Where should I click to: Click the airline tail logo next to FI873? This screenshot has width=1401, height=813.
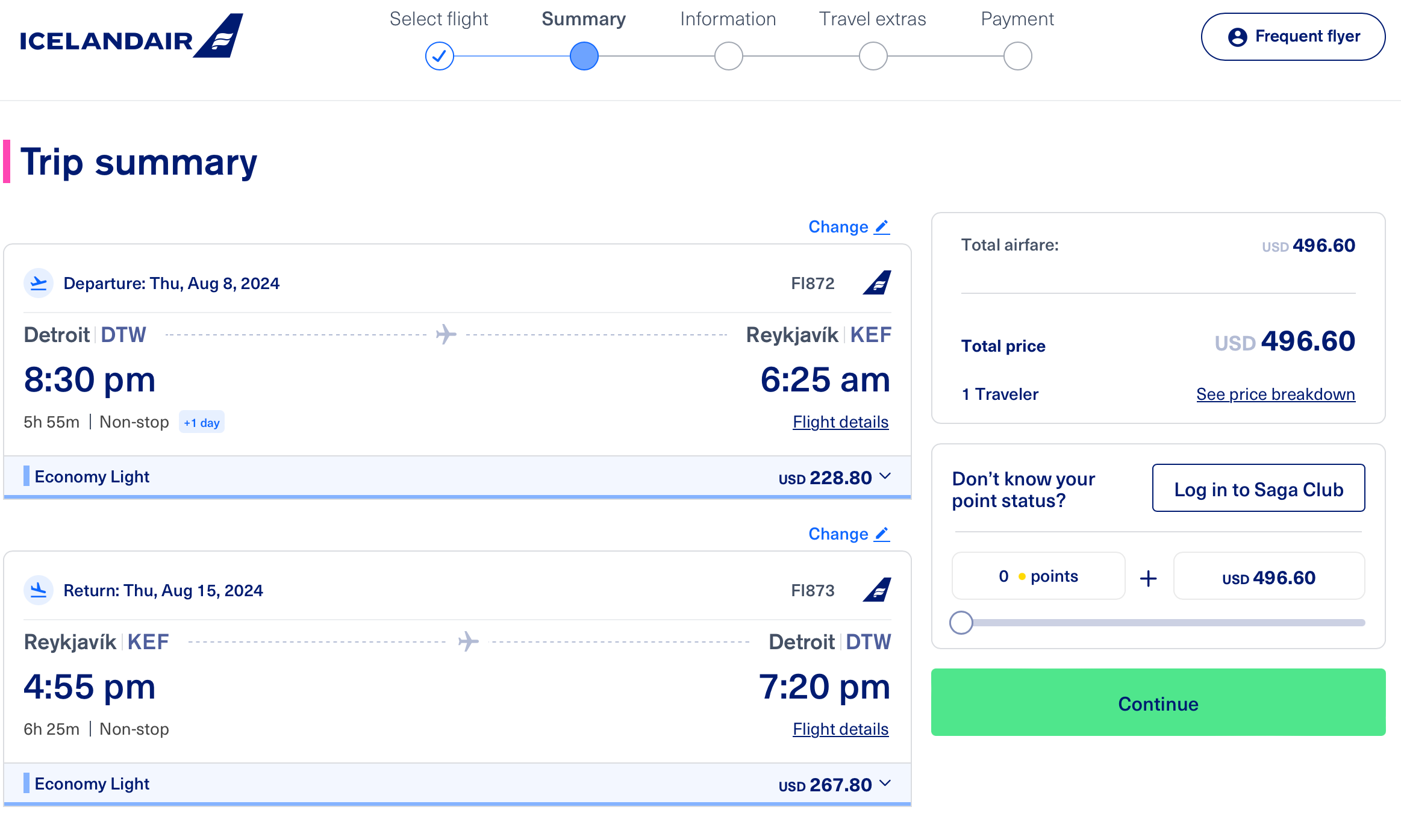click(877, 590)
